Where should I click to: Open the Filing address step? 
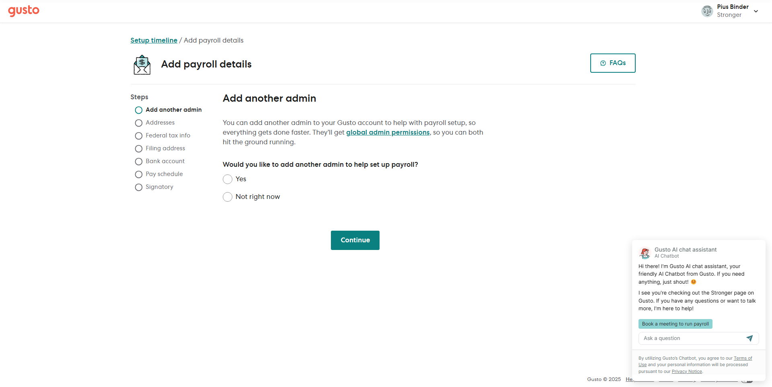pyautogui.click(x=165, y=148)
